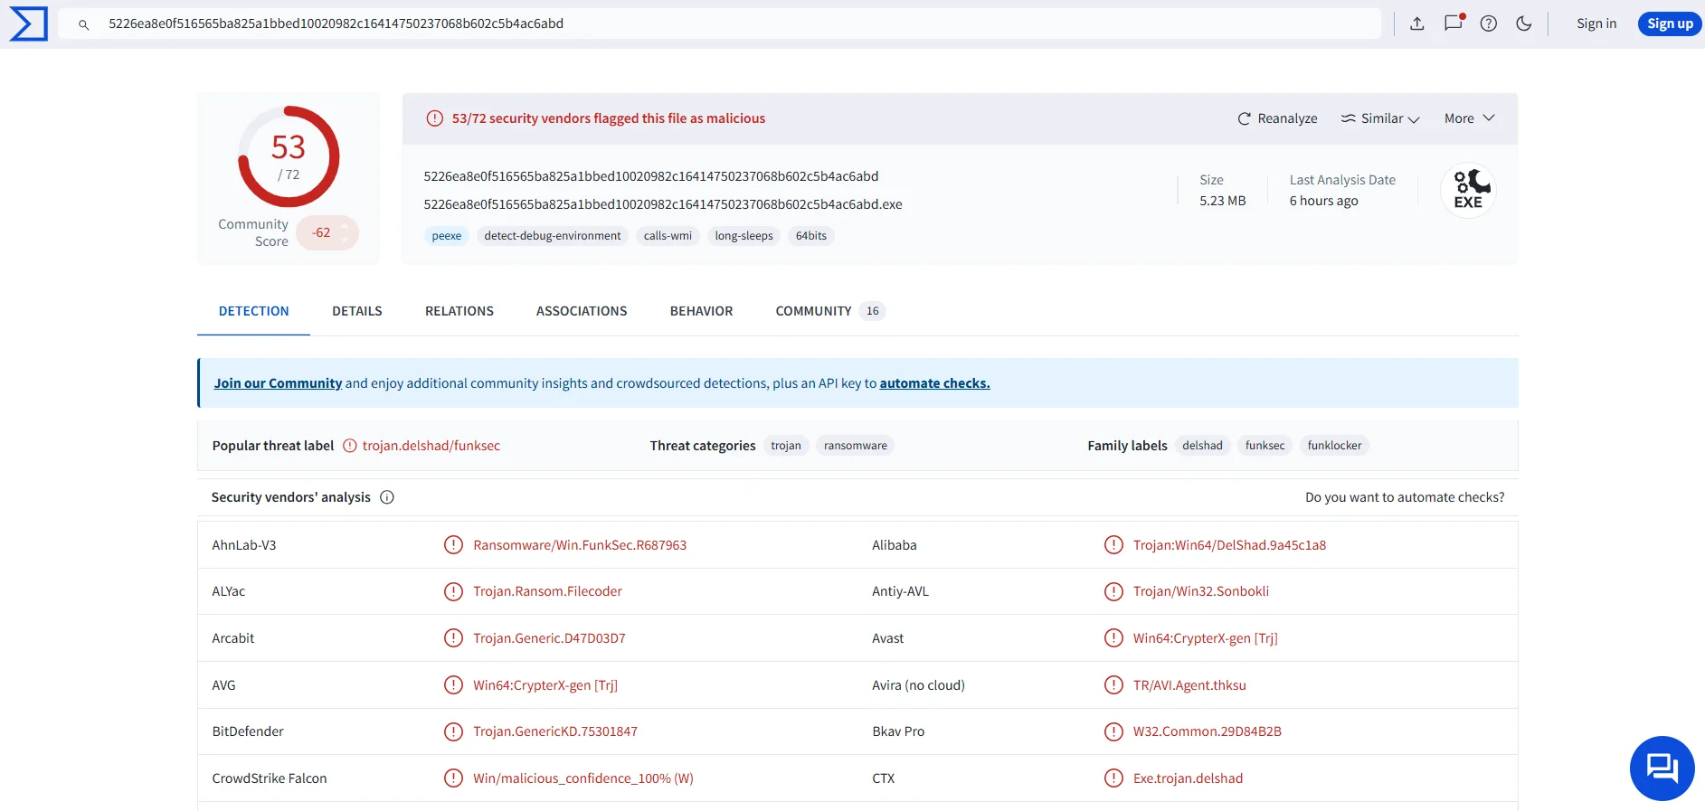Open the VirusTotal home logo
Viewport: 1705px width, 811px height.
click(28, 24)
